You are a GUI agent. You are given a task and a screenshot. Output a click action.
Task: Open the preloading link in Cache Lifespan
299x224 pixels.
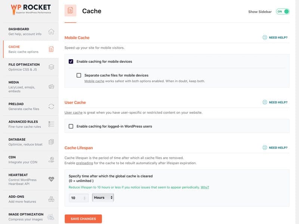(x=84, y=163)
